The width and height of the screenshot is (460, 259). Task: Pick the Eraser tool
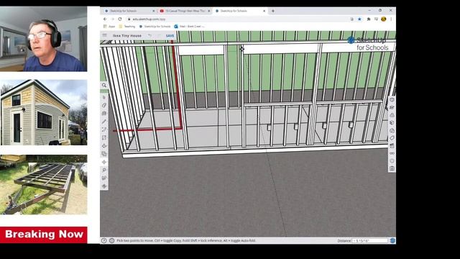(104, 105)
